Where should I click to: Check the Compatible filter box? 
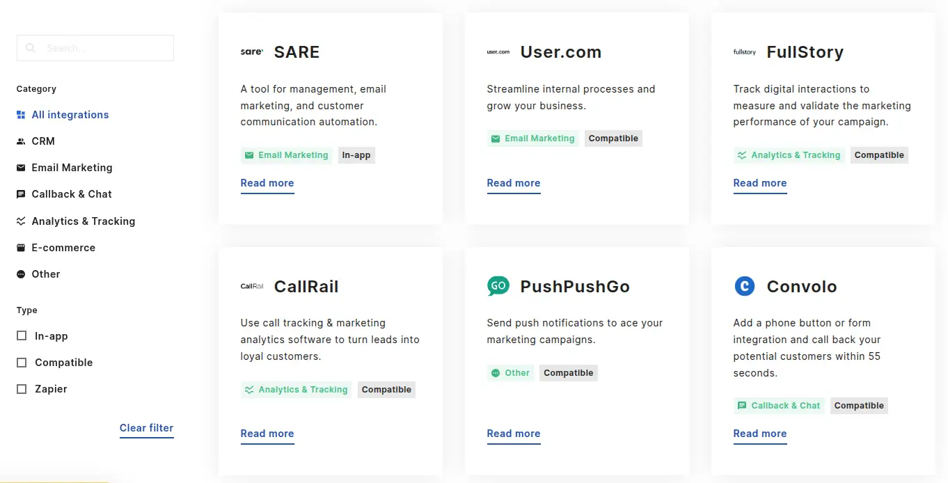22,362
